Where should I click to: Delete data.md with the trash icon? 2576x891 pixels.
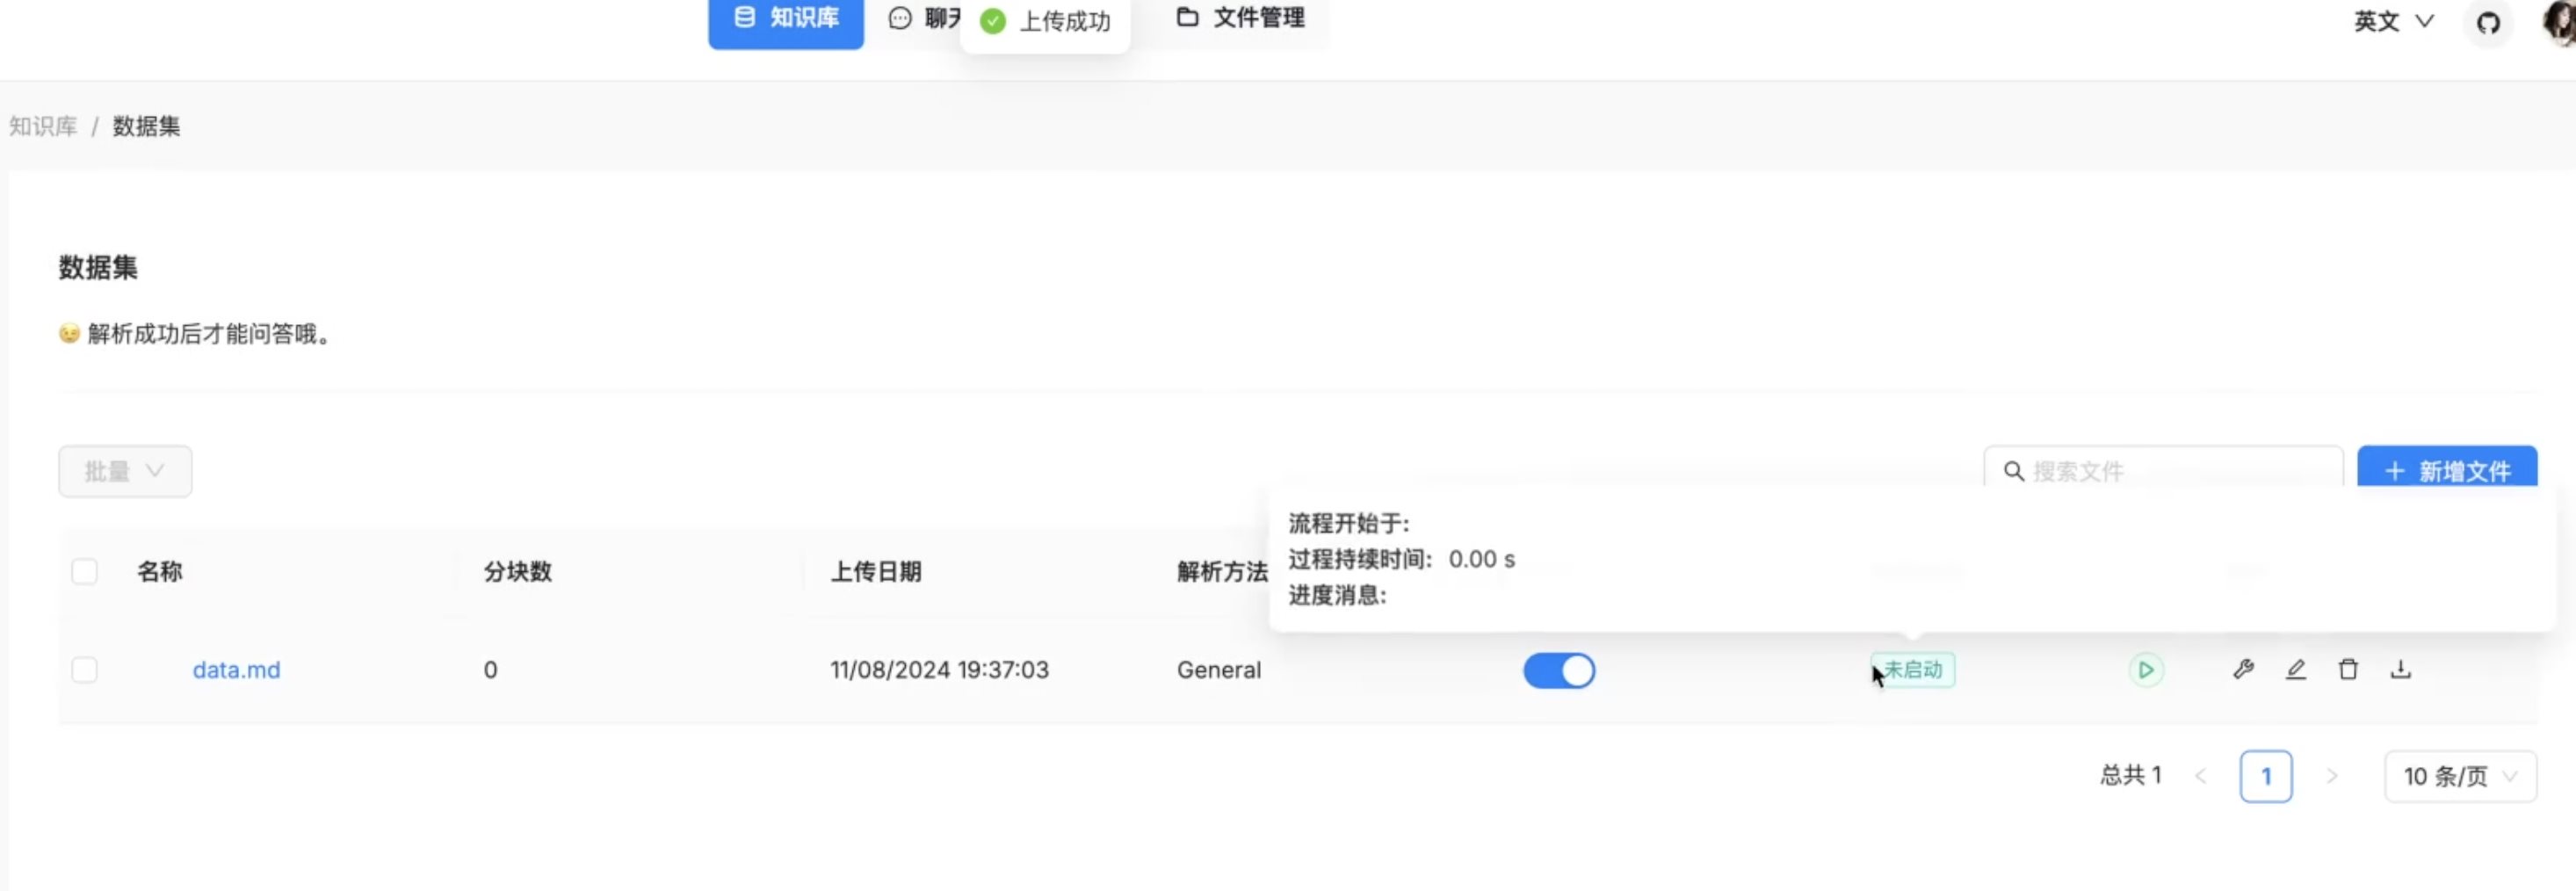(2348, 670)
